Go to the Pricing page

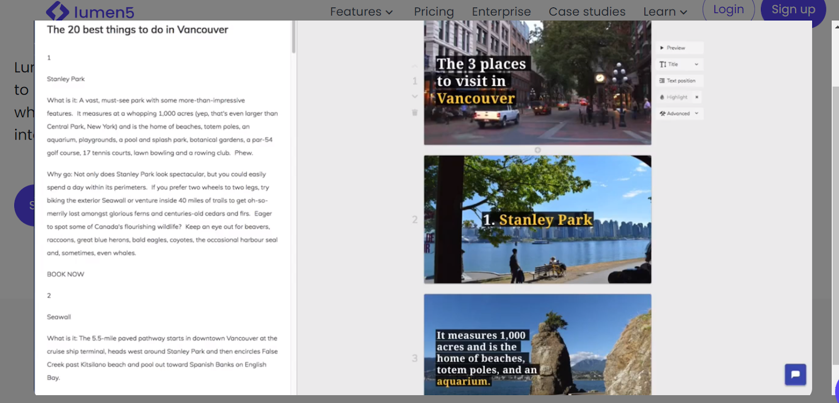click(434, 12)
